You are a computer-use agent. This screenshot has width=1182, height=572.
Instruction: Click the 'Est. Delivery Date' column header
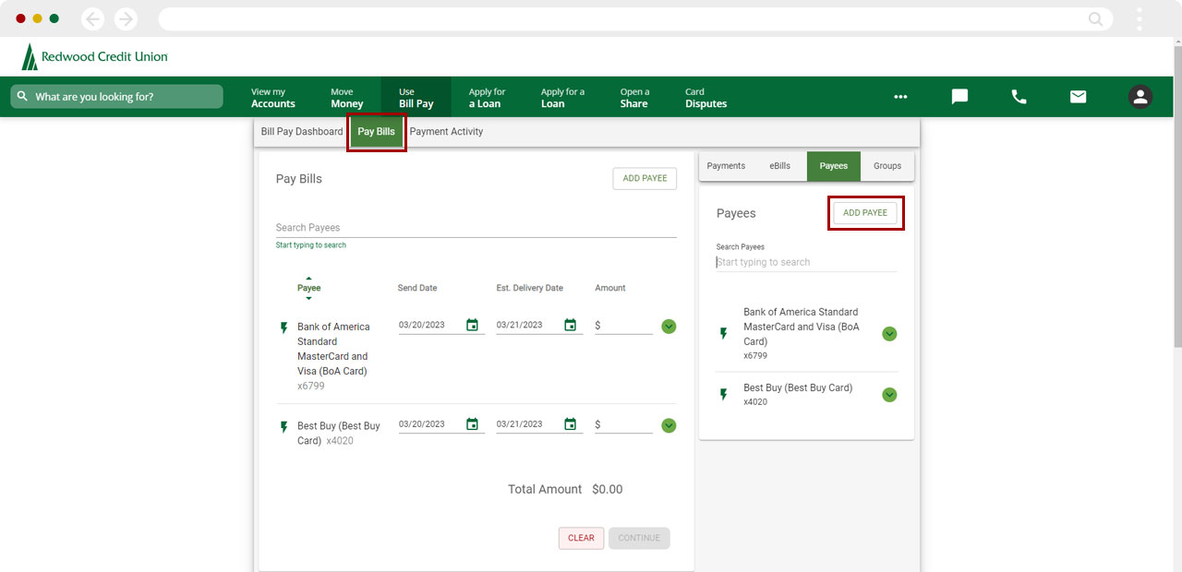pyautogui.click(x=529, y=288)
